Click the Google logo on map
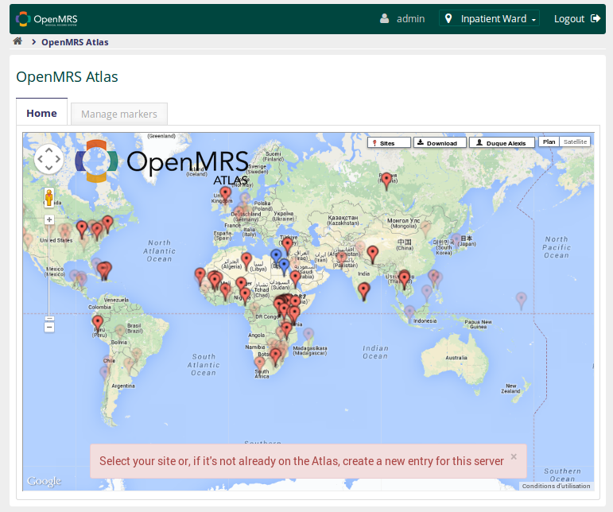 coord(45,481)
